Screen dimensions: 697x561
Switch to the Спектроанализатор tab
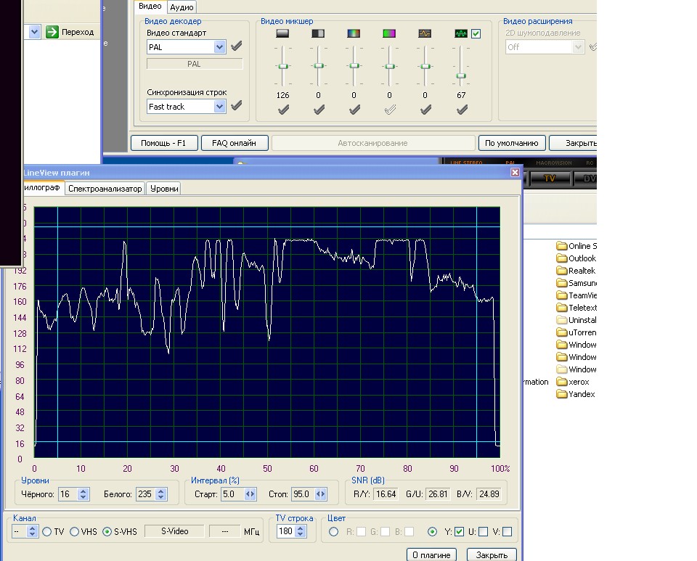point(105,188)
